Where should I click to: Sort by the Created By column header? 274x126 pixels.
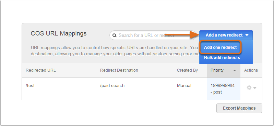pyautogui.click(x=187, y=70)
